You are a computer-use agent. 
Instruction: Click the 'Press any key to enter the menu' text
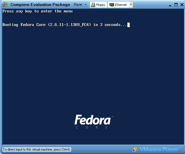click(37, 11)
